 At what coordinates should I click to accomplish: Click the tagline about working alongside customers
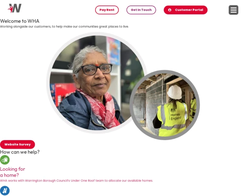pos(64,27)
